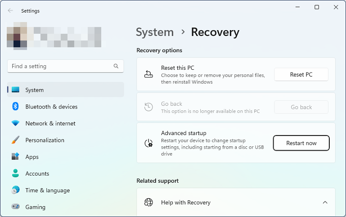The height and width of the screenshot is (217, 346).
Task: Click the System breadcrumb link
Action: (x=155, y=32)
